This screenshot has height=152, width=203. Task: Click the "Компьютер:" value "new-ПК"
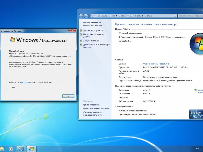tap(147, 90)
